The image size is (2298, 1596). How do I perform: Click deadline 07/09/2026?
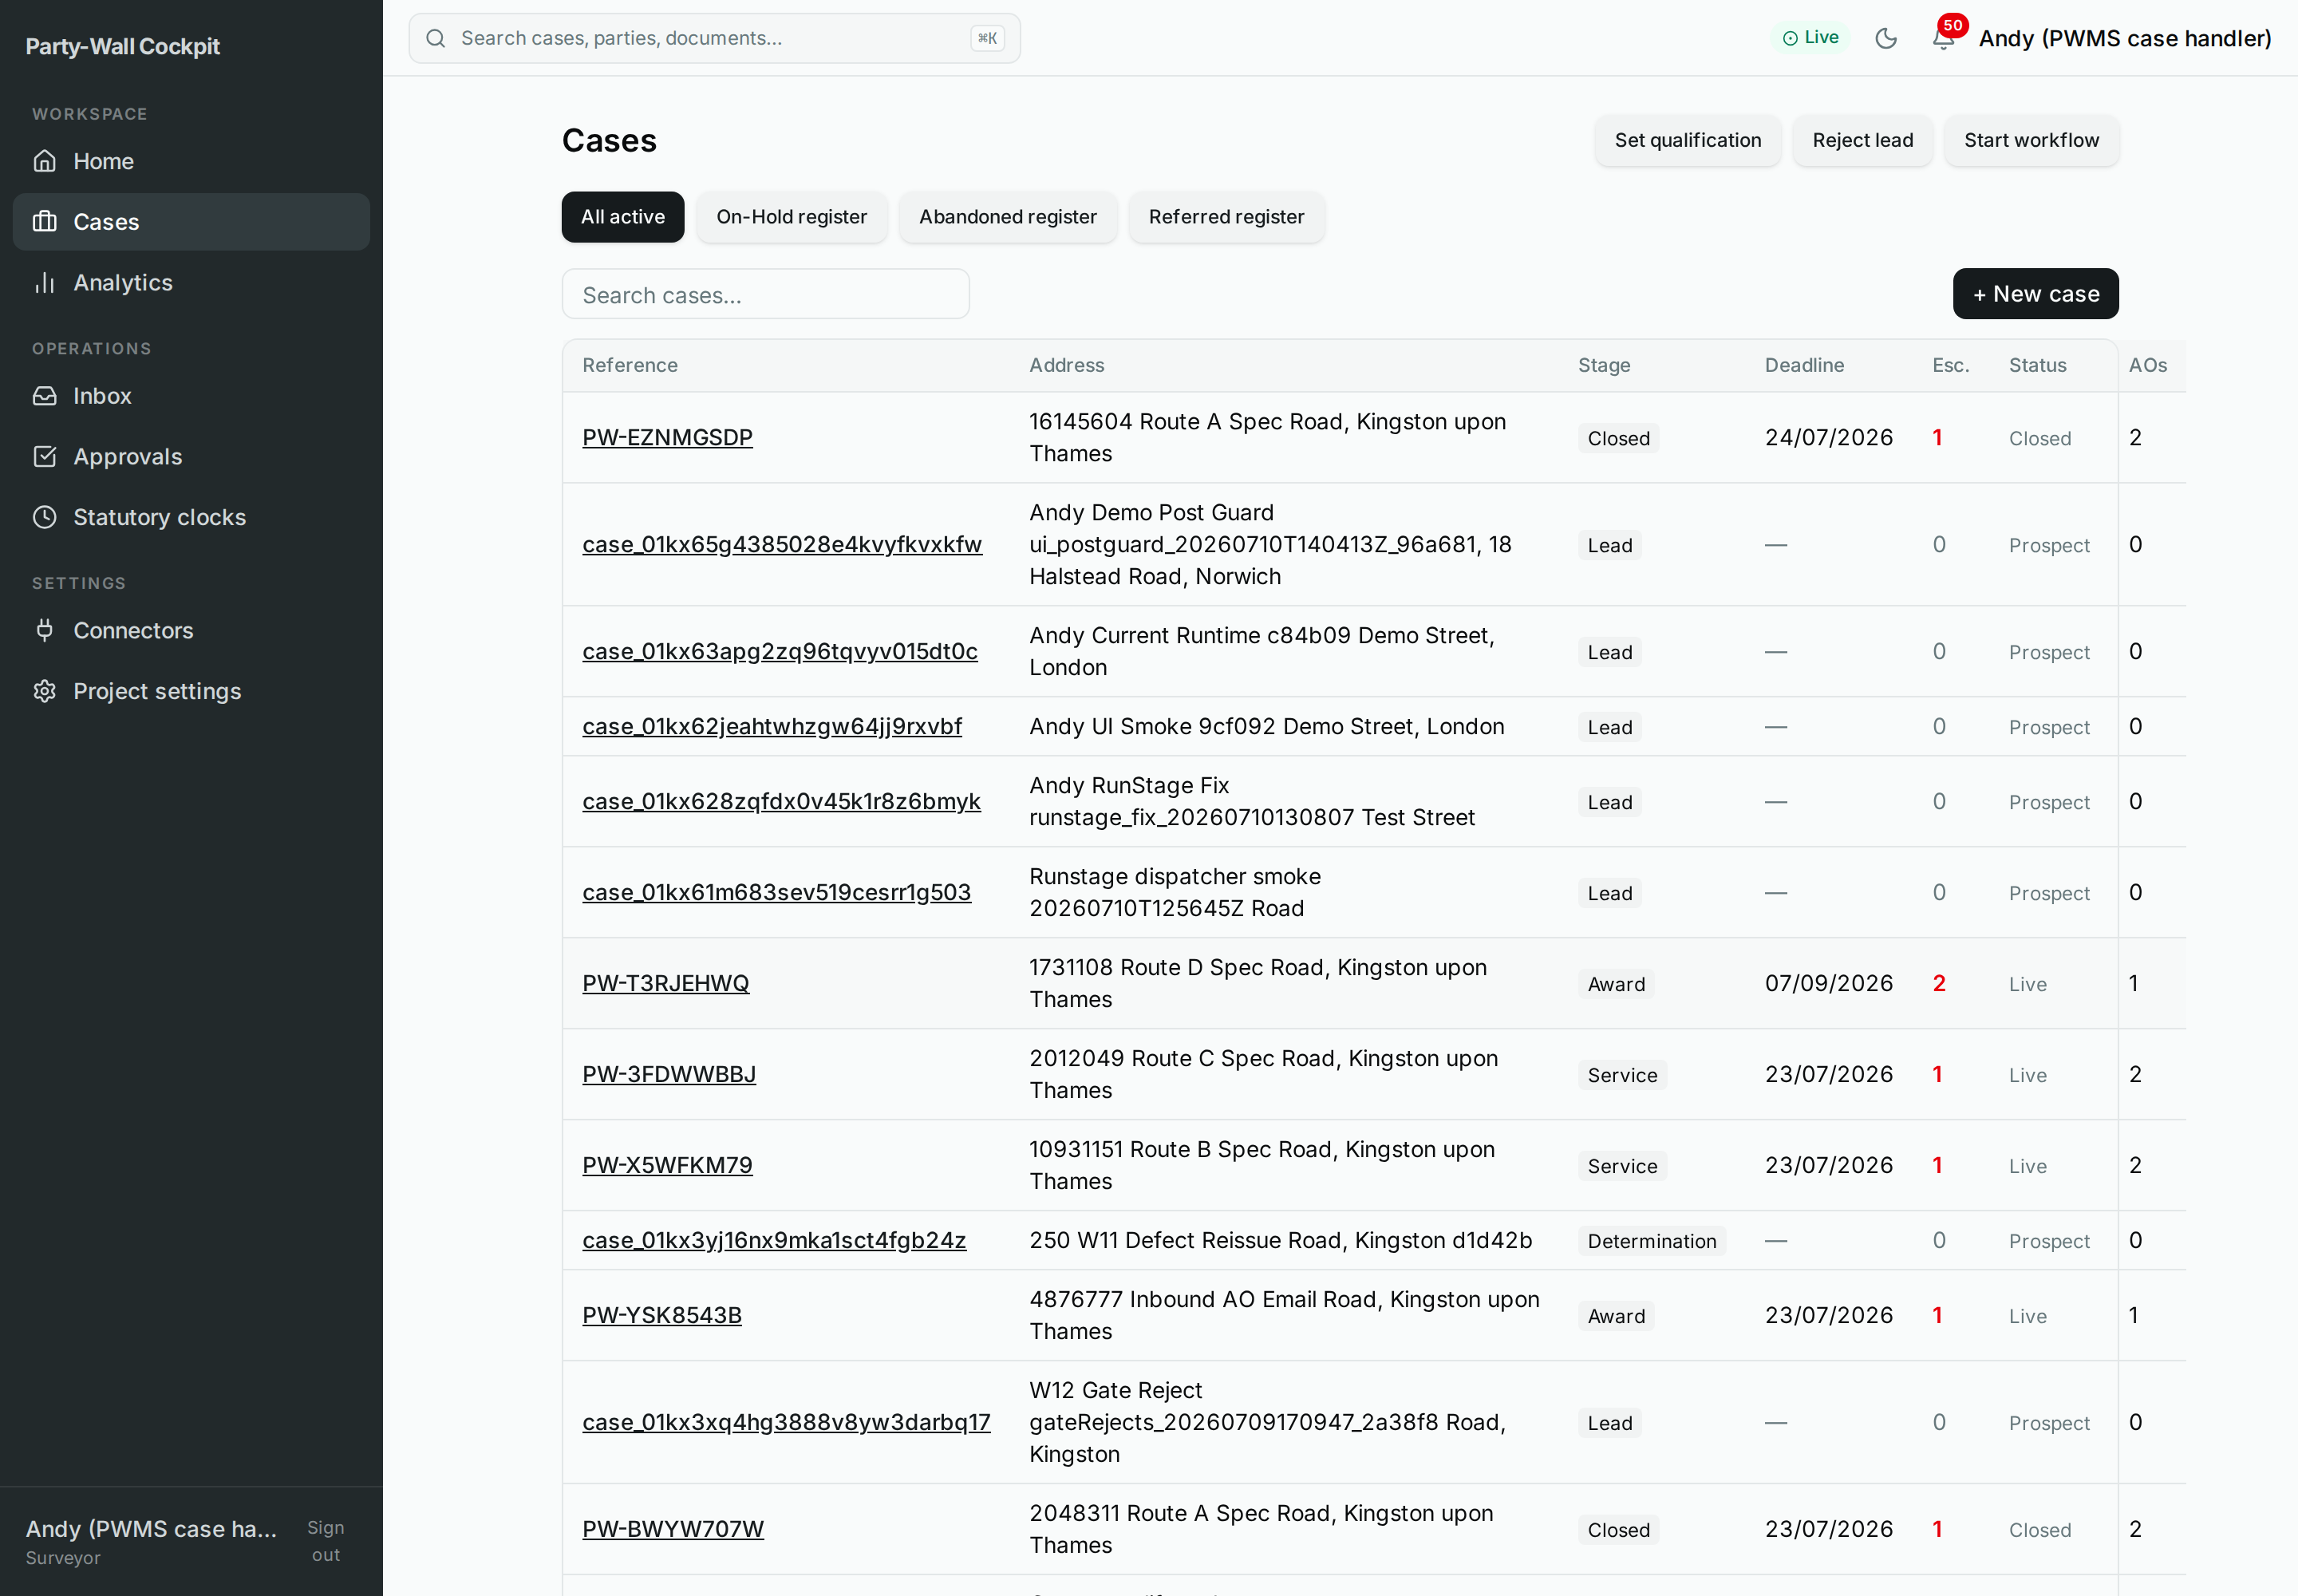click(1828, 983)
